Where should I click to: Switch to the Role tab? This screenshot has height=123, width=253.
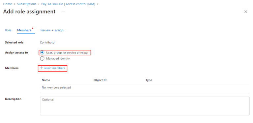pyautogui.click(x=8, y=30)
